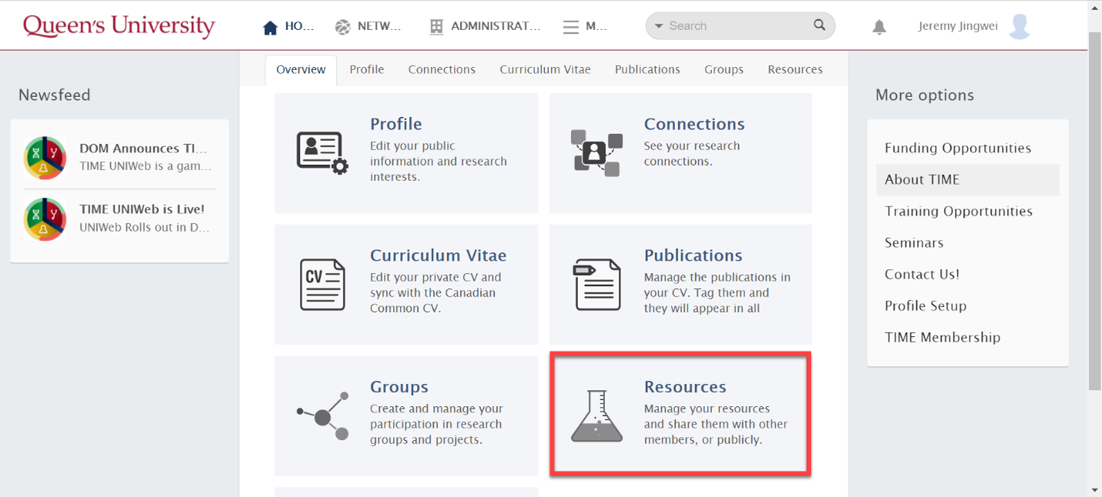Open Funding Opportunities link
The width and height of the screenshot is (1102, 497).
(957, 148)
